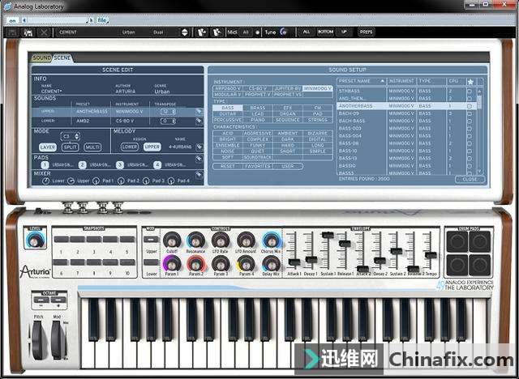Switch to the SCENE tab
The width and height of the screenshot is (519, 379).
[62, 58]
